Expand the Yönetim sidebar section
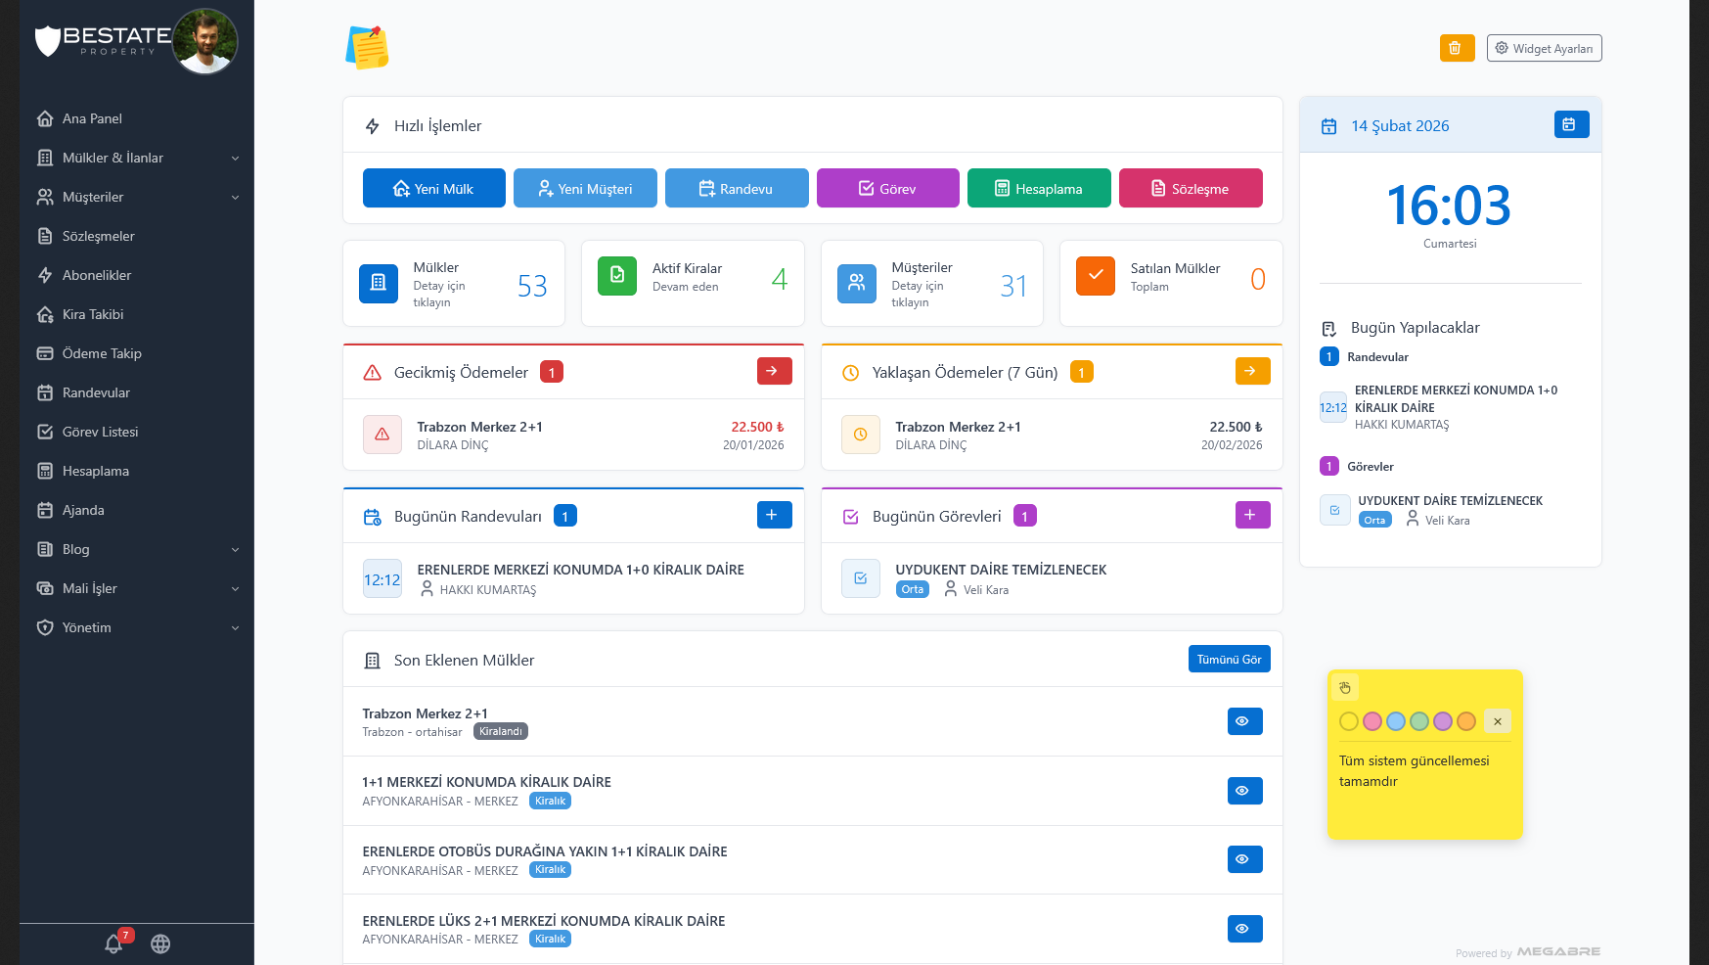Viewport: 1709px width, 965px height. 137,627
